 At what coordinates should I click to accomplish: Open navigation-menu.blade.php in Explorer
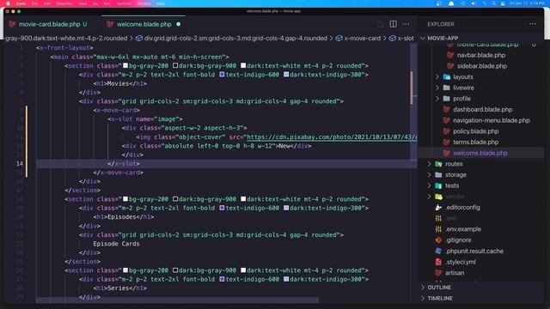click(491, 120)
